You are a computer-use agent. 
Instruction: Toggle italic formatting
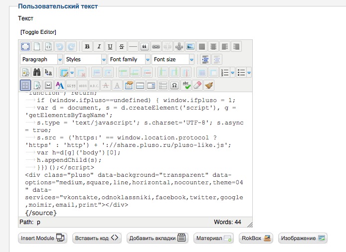(99, 46)
